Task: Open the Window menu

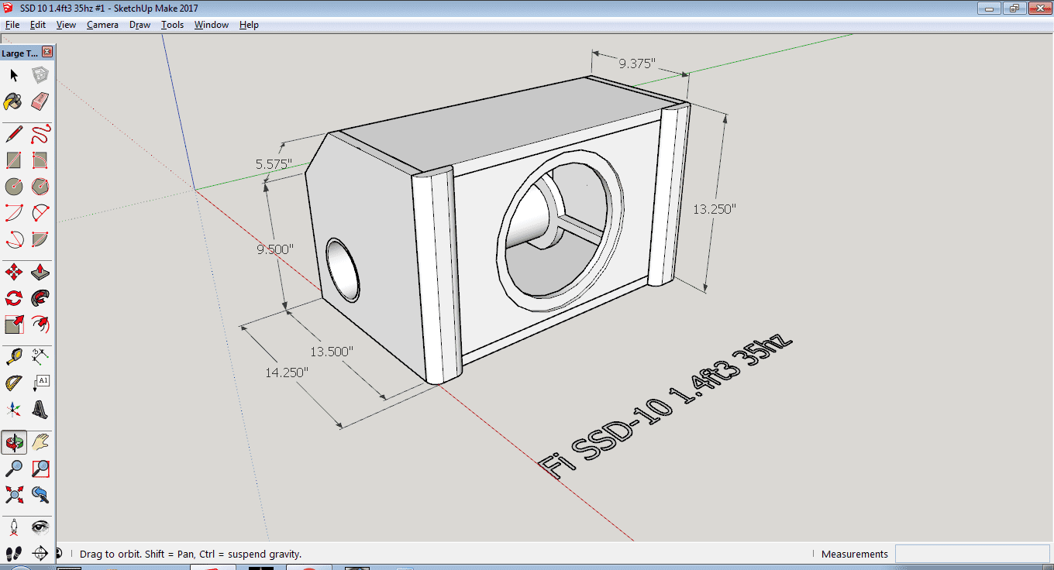Action: (212, 25)
